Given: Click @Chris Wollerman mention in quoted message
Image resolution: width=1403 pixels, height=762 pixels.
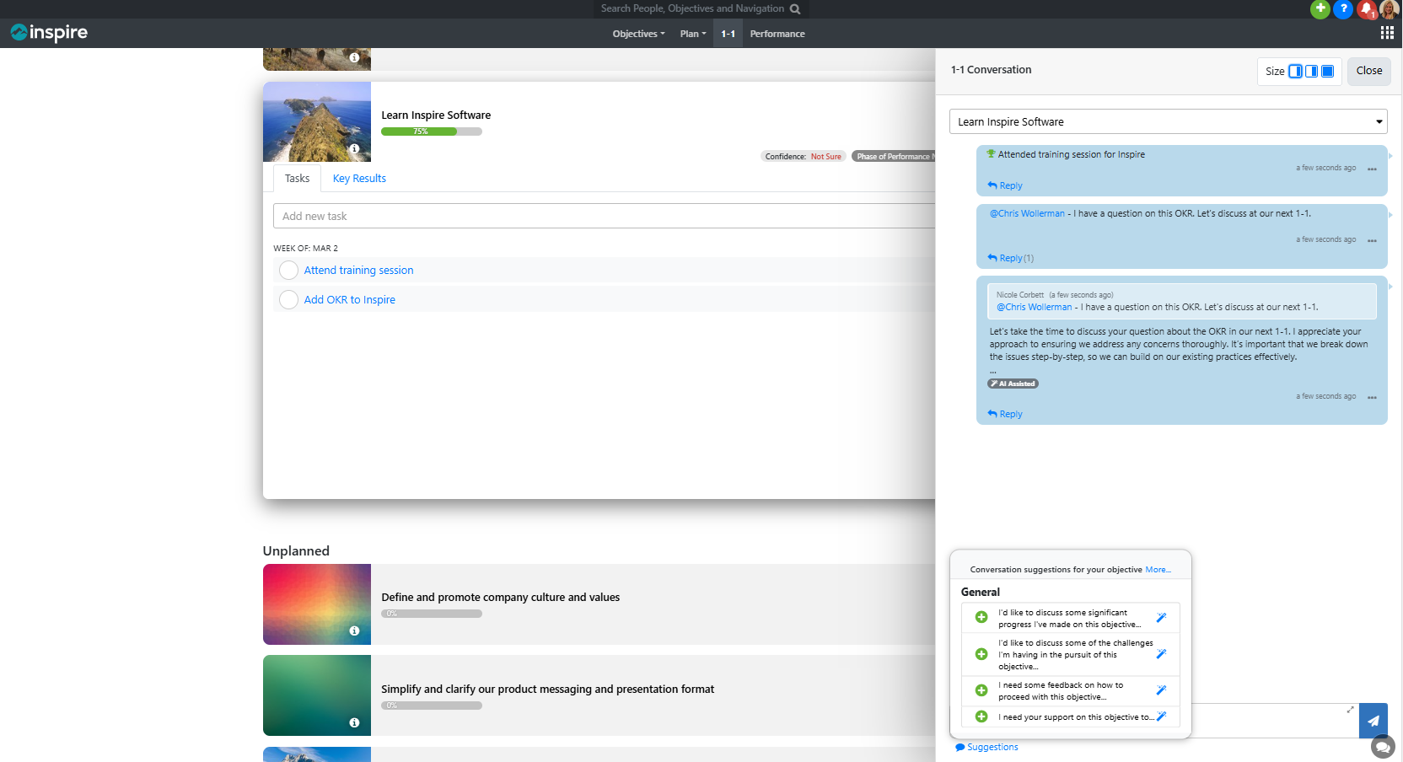Looking at the screenshot, I should [x=1035, y=307].
